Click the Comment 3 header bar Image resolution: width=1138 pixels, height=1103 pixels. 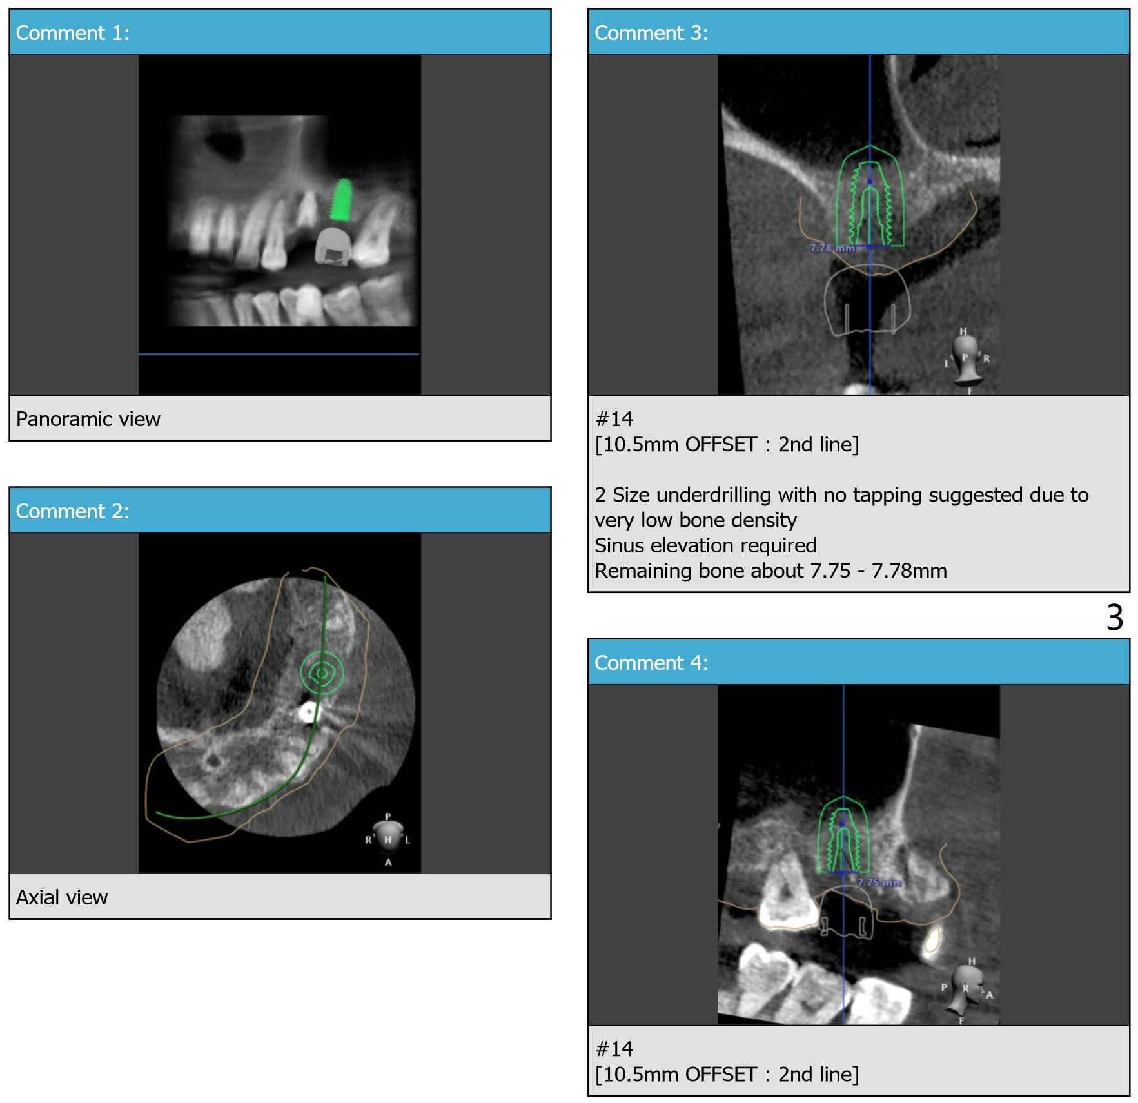tap(858, 32)
